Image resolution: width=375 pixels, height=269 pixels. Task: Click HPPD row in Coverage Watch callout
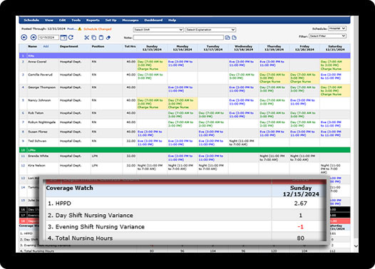[x=185, y=204]
